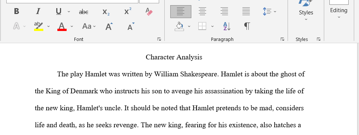Open Styles pane dialog launcher
Screen dimensions: 359x135
(x=319, y=39)
